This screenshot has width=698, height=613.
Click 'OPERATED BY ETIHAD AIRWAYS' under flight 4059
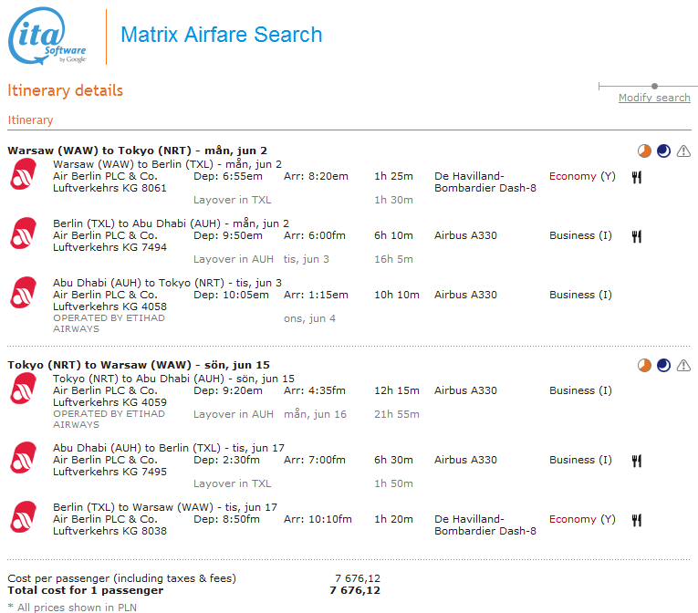tap(109, 420)
